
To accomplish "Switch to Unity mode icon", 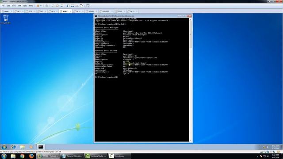I will pos(81,6).
